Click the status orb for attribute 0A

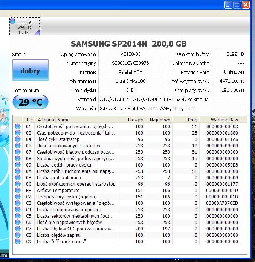click(x=18, y=171)
